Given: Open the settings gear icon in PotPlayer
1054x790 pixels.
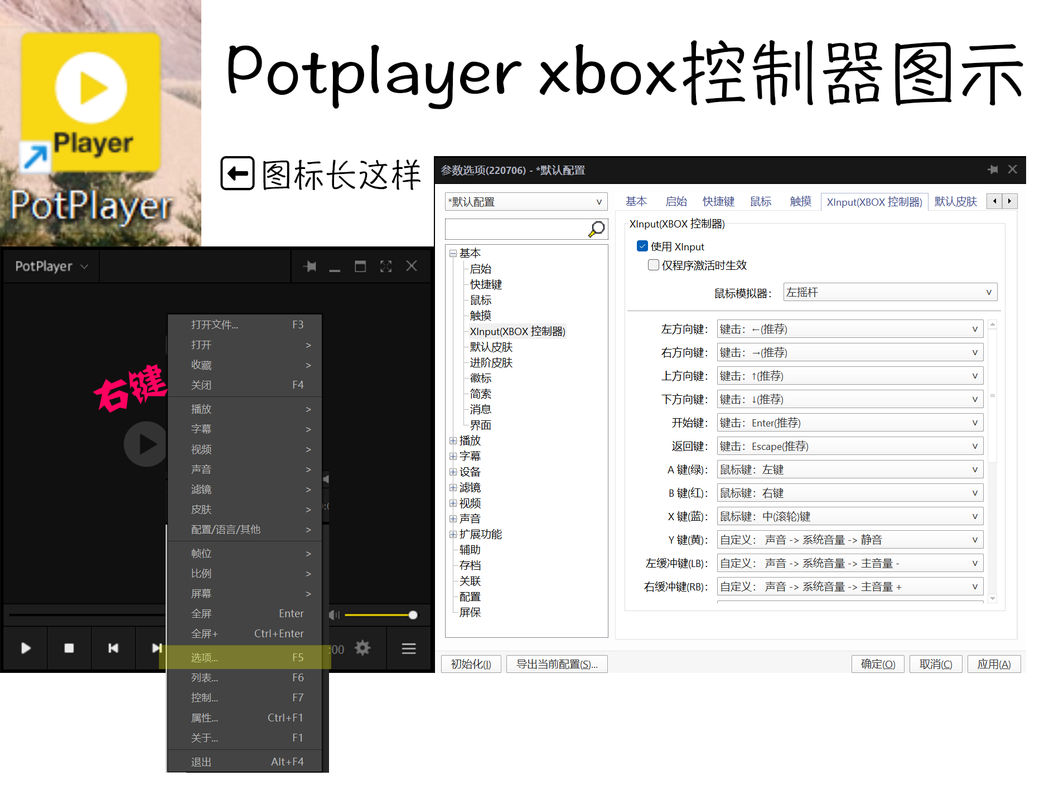Looking at the screenshot, I should click(x=362, y=648).
